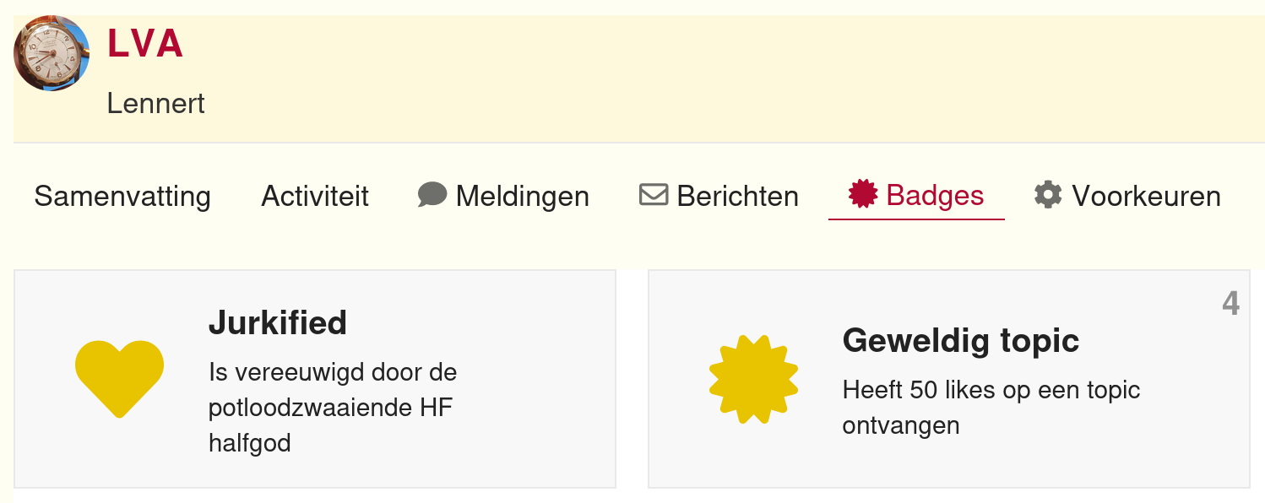
Task: Open the Jurkified badge title
Action: point(278,322)
